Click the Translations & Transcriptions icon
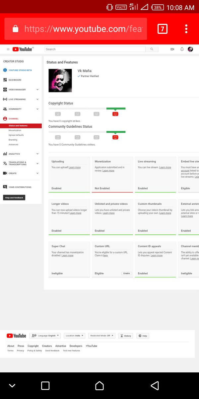The width and height of the screenshot is (199, 399). [5, 163]
